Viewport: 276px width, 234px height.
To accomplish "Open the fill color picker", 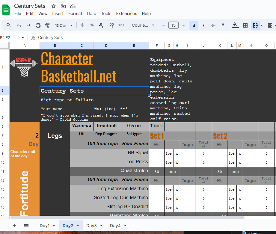I will [x=235, y=25].
